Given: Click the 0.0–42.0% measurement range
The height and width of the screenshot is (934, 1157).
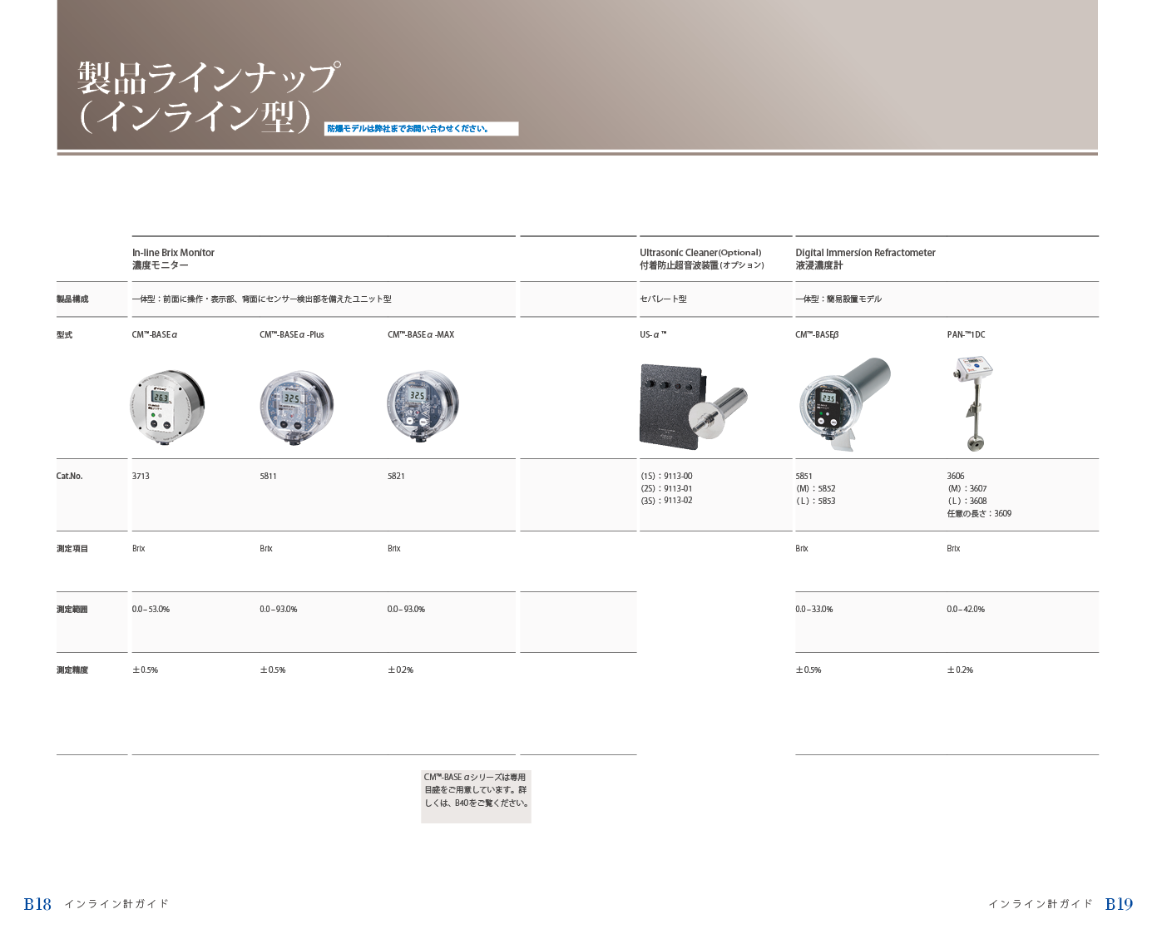Looking at the screenshot, I should [x=965, y=609].
